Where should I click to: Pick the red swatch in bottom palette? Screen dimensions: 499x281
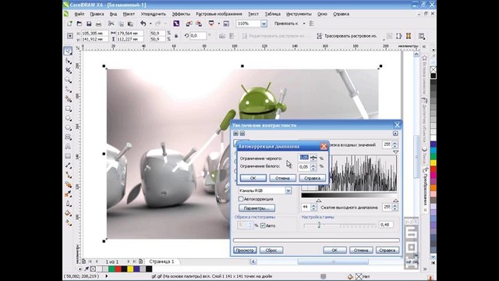(x=118, y=269)
